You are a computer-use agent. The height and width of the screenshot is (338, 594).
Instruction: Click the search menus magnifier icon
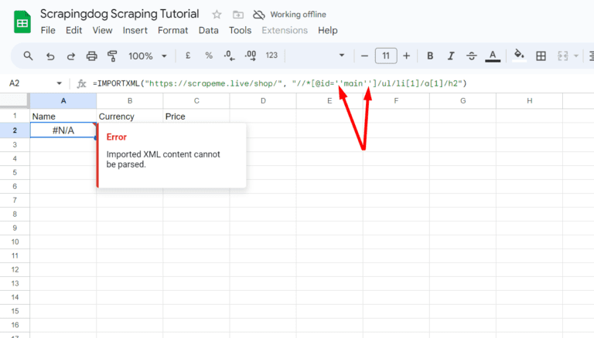[x=29, y=56]
